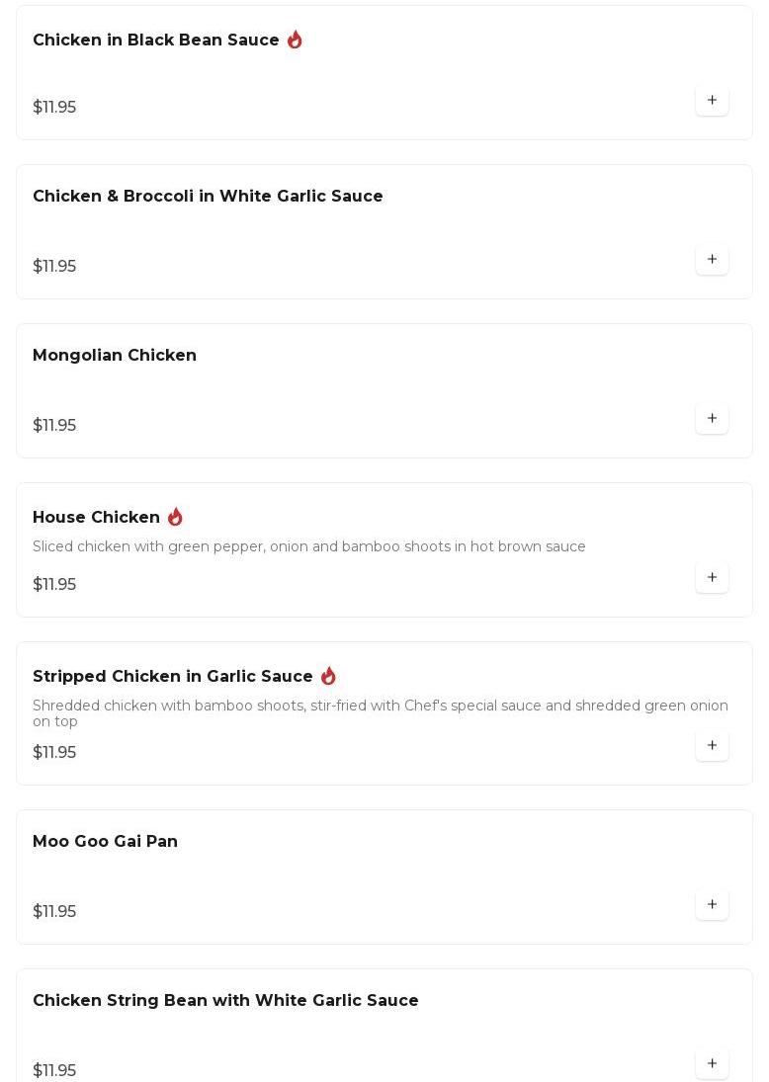769x1082 pixels.
Task: Add Mongolian Chicken using plus button
Action: tap(712, 418)
